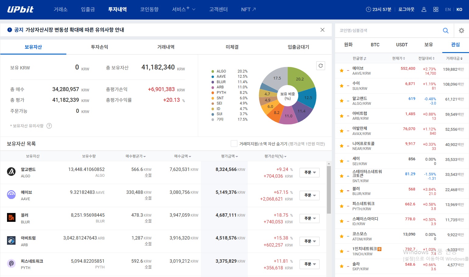Click 로그아웃 button
The height and width of the screenshot is (277, 469).
coord(406,9)
